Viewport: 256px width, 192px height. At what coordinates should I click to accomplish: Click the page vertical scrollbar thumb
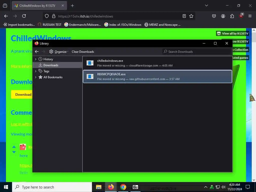pos(254,37)
